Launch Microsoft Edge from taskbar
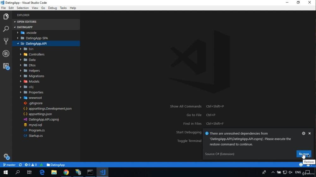Screen dimensions: 316x177 [42, 172]
